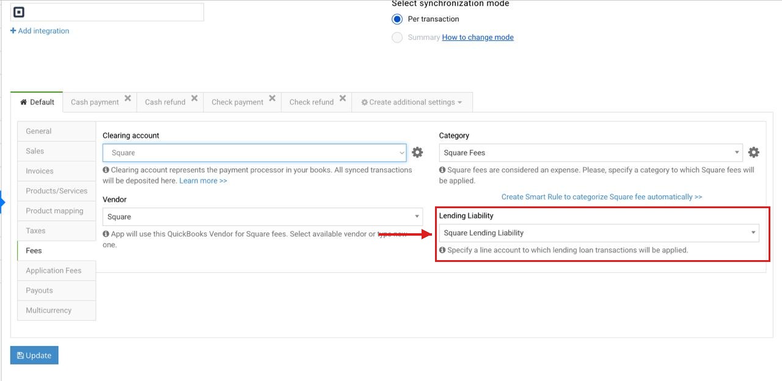Viewport: 782px width, 381px height.
Task: Open the Payouts settings section
Action: click(x=57, y=290)
